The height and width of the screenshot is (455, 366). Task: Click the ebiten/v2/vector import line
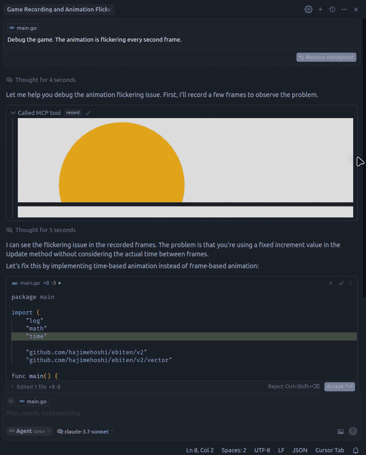pos(99,360)
